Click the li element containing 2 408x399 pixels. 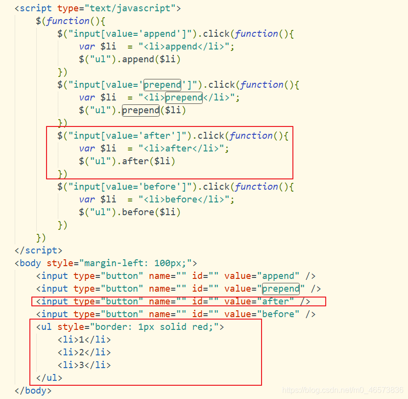tap(84, 352)
